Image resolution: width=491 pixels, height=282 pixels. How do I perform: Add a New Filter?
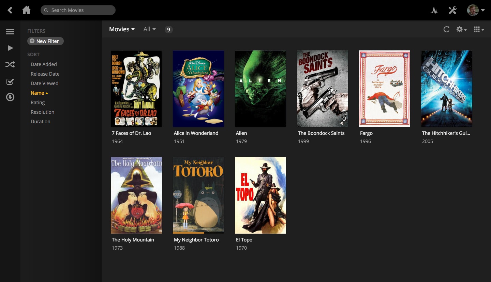(45, 41)
